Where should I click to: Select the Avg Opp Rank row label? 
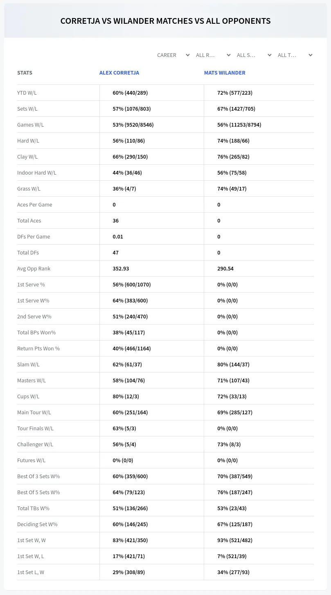coord(34,268)
